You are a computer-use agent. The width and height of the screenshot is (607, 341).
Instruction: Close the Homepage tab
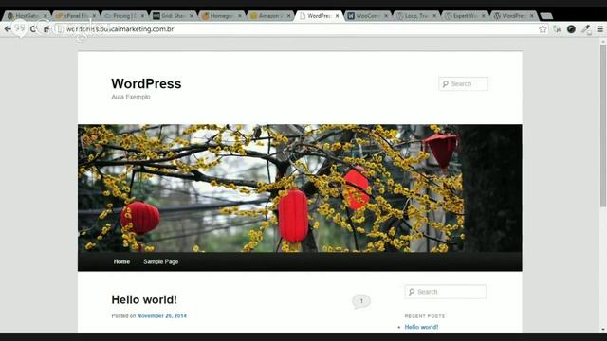coord(240,16)
